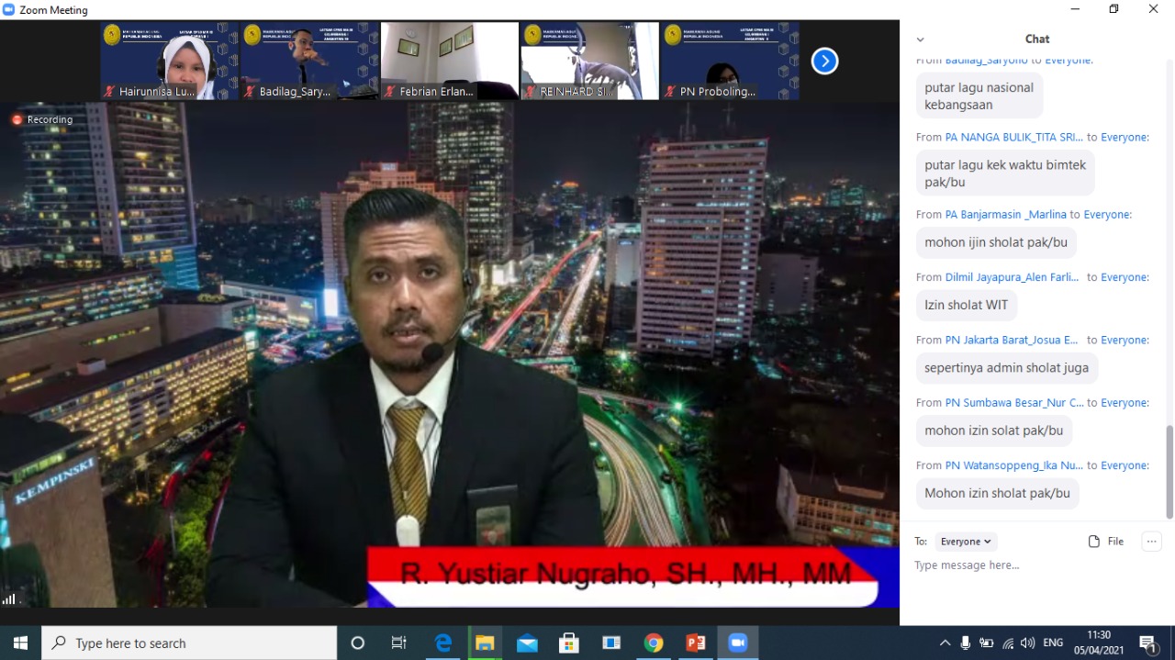Click sender PA NANGA BULIK_TITA SRI...
Viewport: 1175px width, 660px height.
[1013, 137]
